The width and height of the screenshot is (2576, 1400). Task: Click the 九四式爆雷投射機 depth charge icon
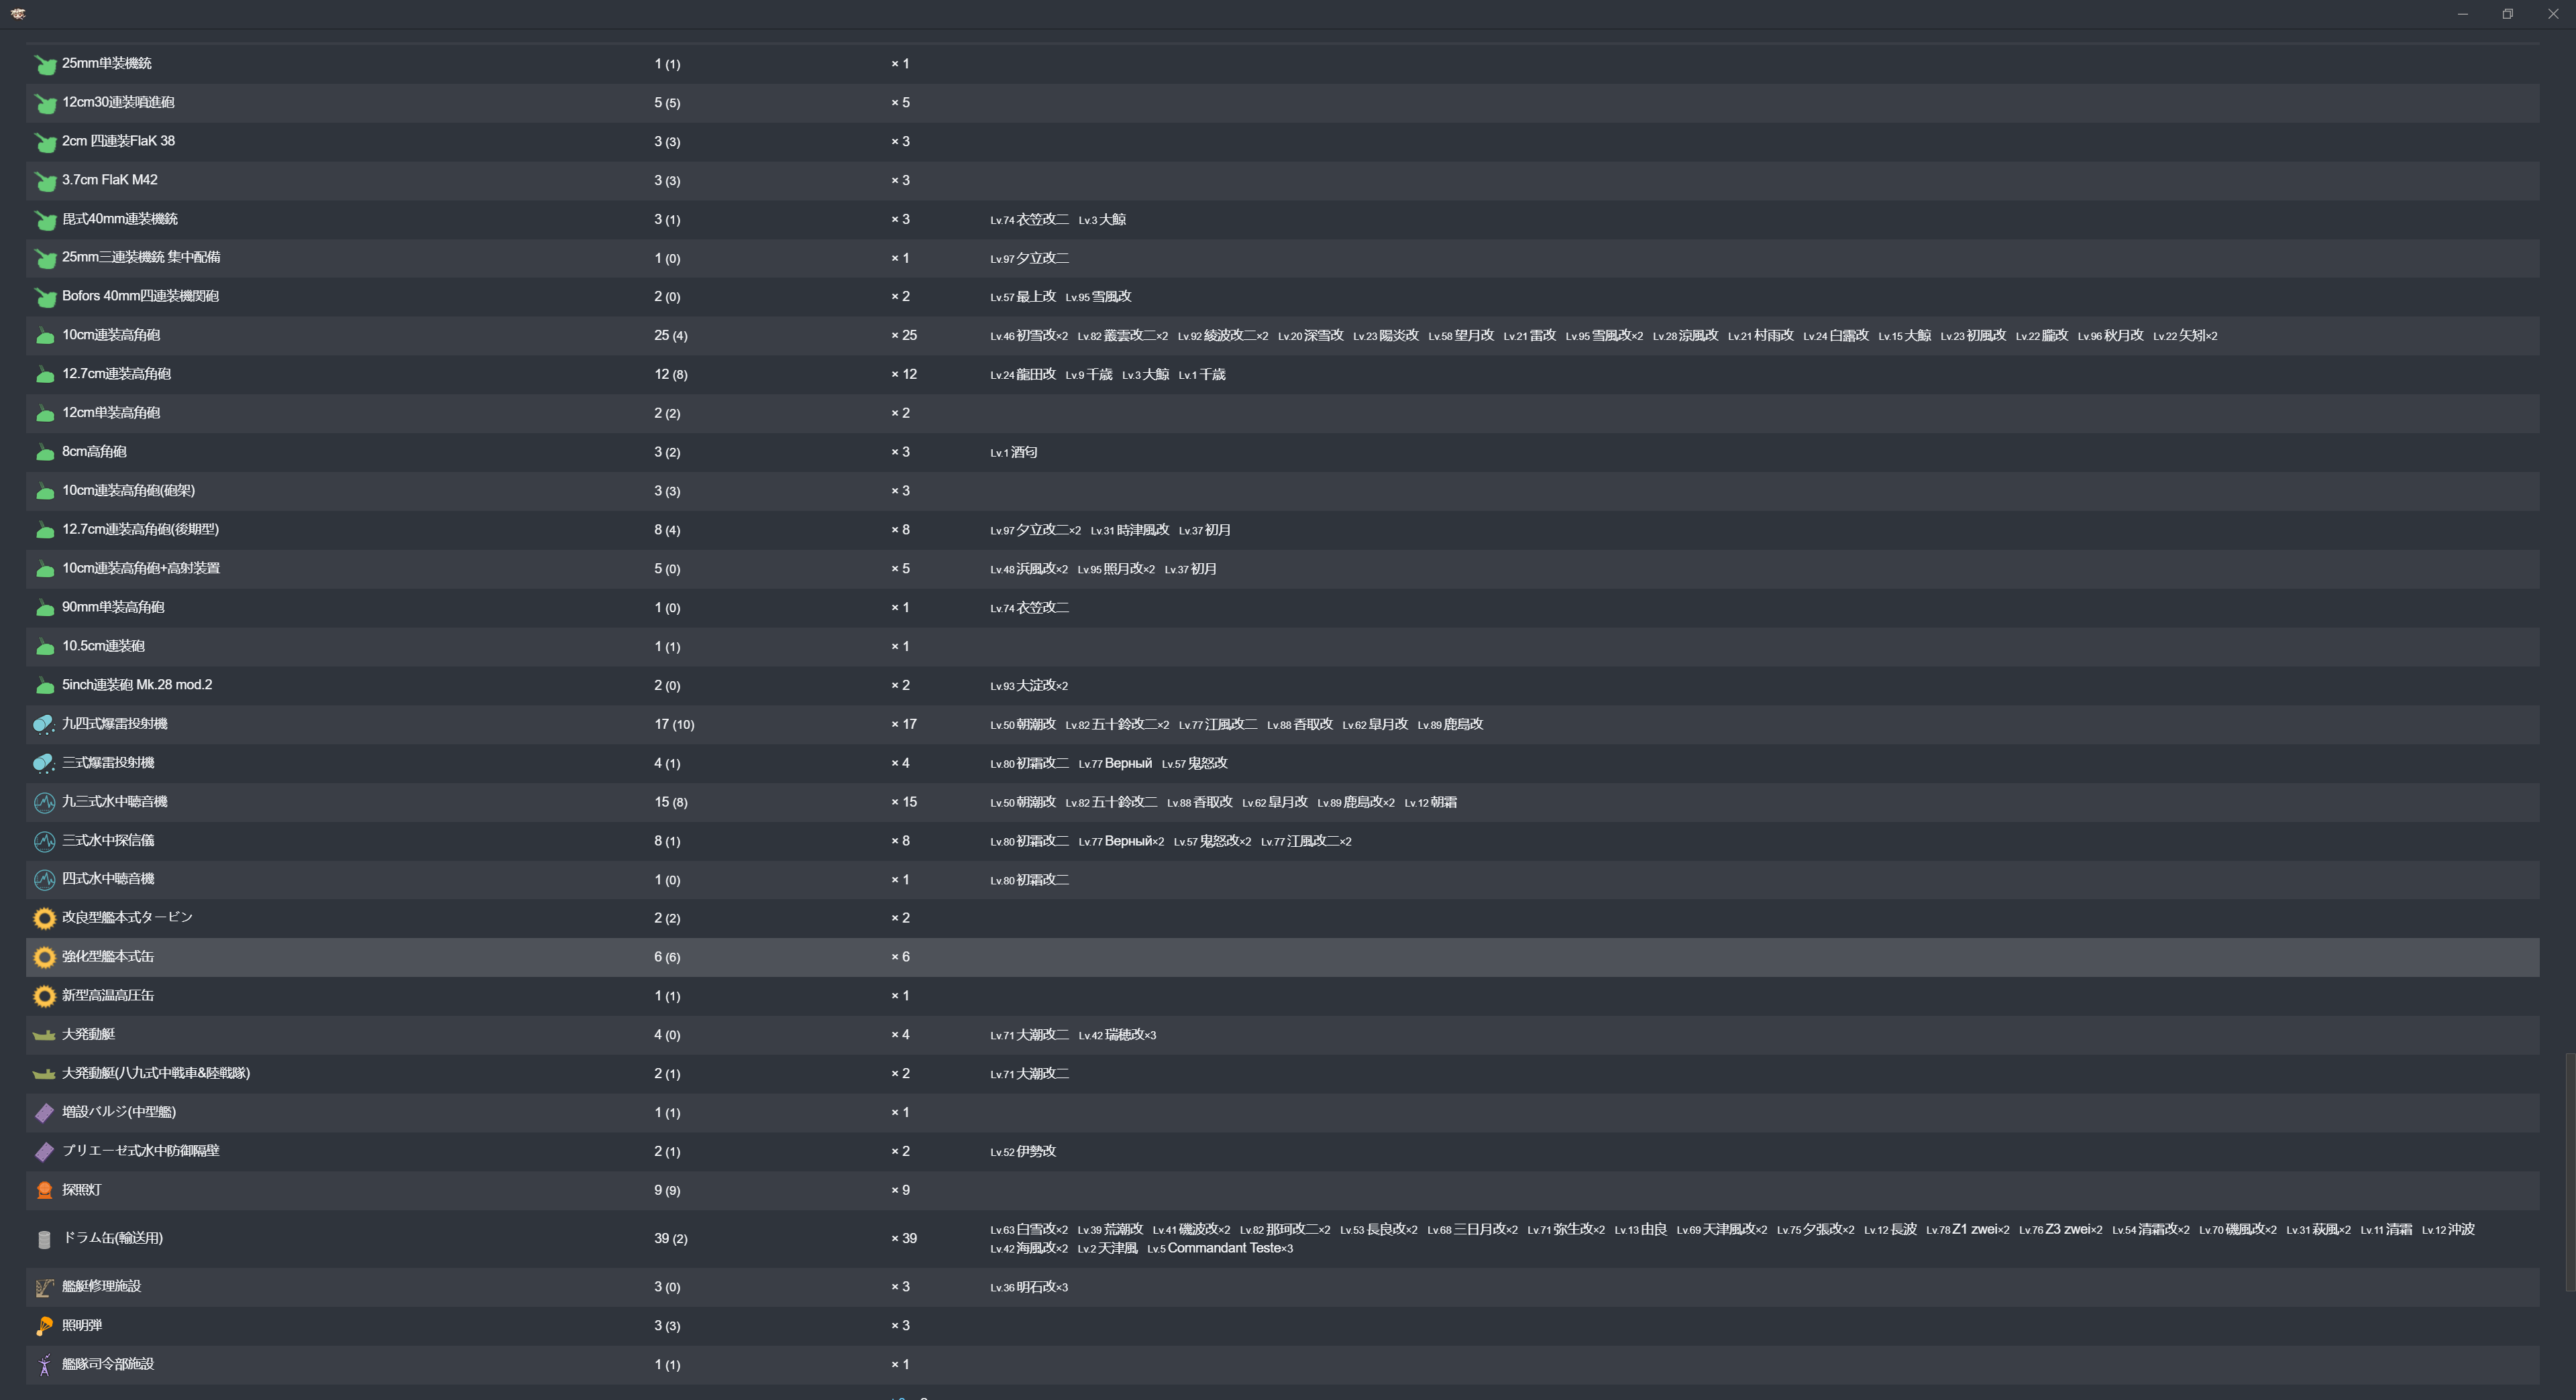[44, 725]
